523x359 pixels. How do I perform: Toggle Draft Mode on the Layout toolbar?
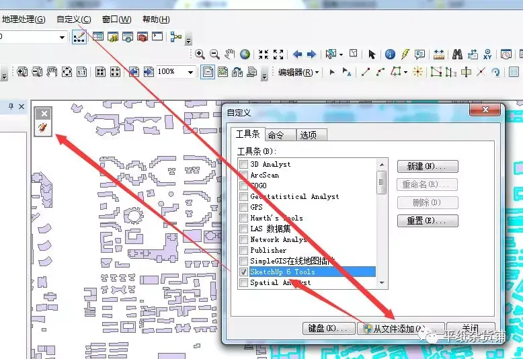(208, 72)
